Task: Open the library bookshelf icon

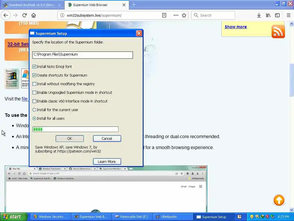Action: [268, 15]
